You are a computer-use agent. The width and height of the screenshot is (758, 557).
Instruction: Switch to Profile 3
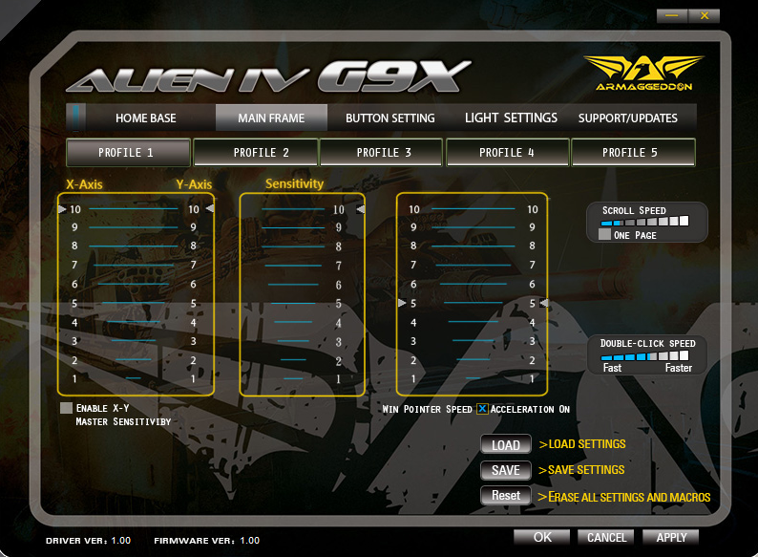click(382, 153)
